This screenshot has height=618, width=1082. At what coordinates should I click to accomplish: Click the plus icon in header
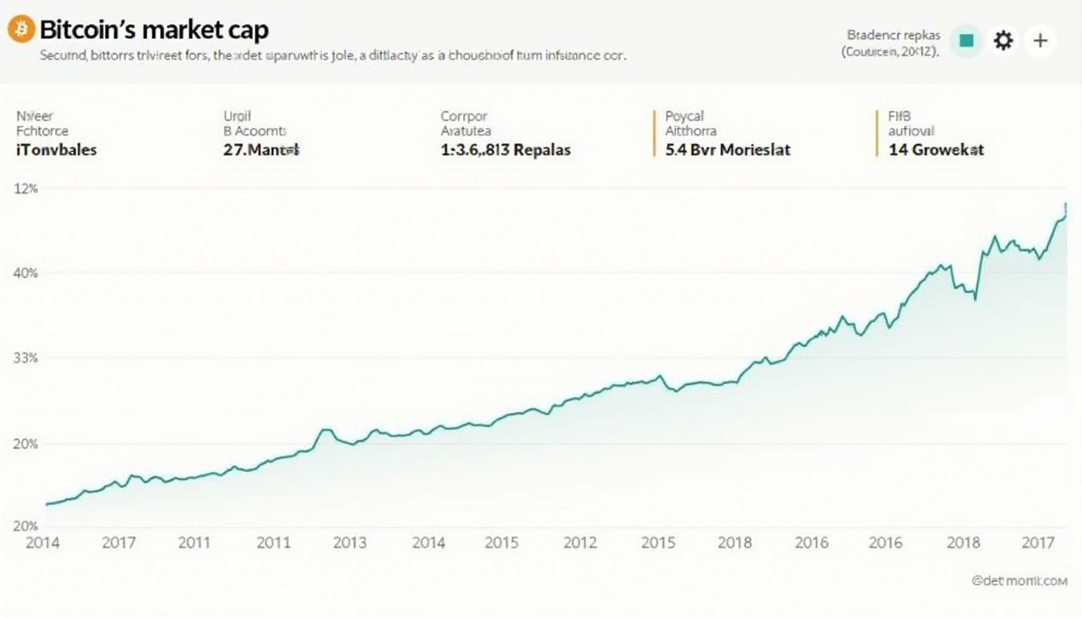[x=1040, y=40]
